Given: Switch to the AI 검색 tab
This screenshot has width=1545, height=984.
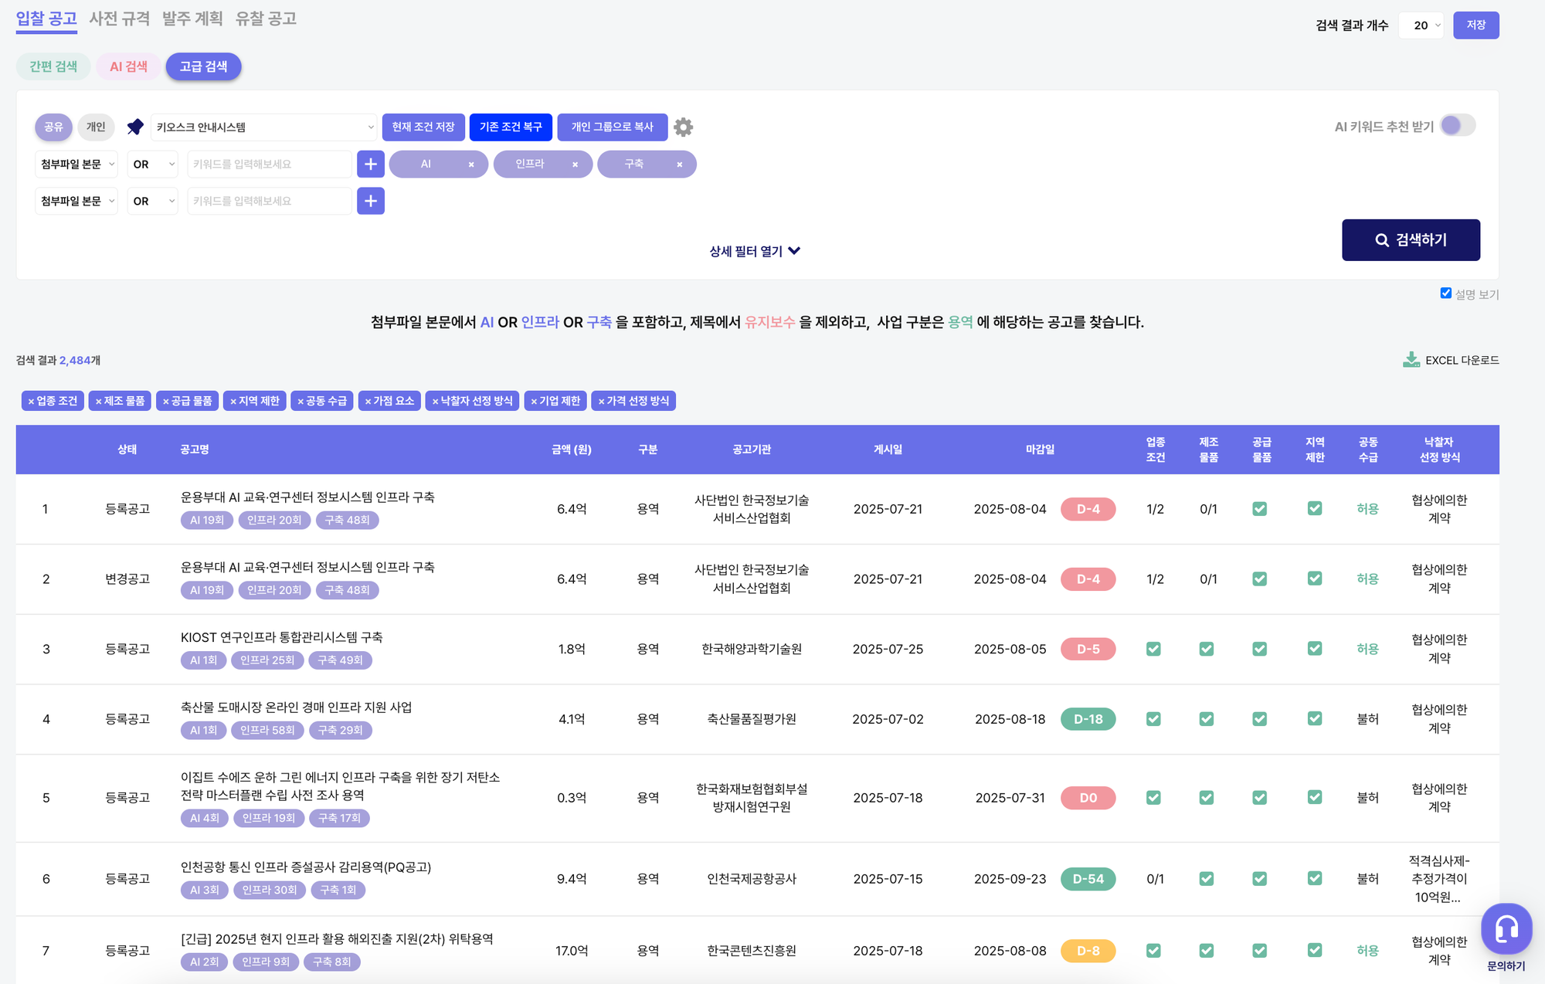Looking at the screenshot, I should [x=128, y=66].
